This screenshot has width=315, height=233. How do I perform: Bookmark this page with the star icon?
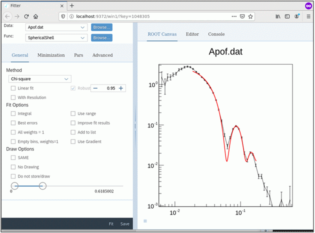[x=250, y=16]
